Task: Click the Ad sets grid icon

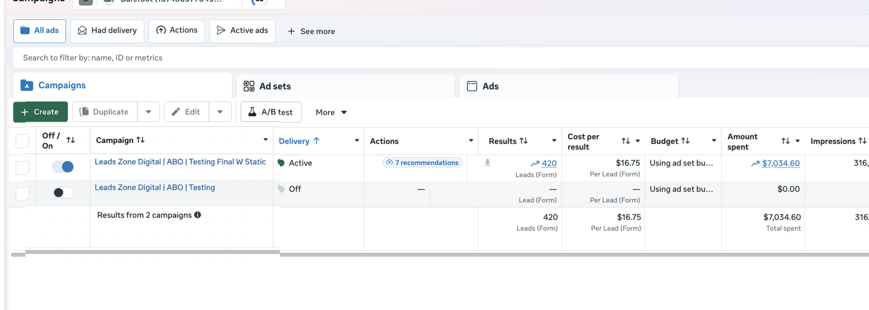Action: [x=249, y=86]
